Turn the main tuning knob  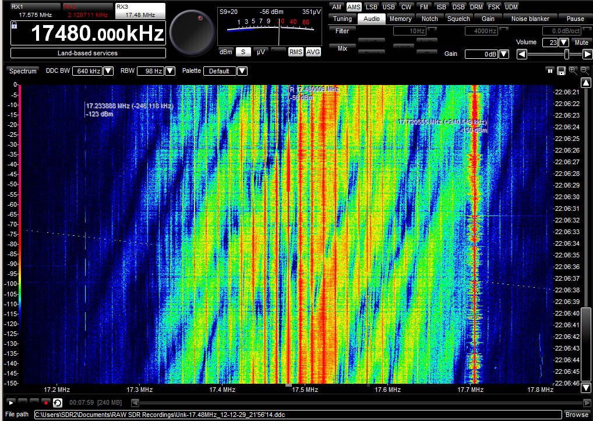click(x=192, y=32)
